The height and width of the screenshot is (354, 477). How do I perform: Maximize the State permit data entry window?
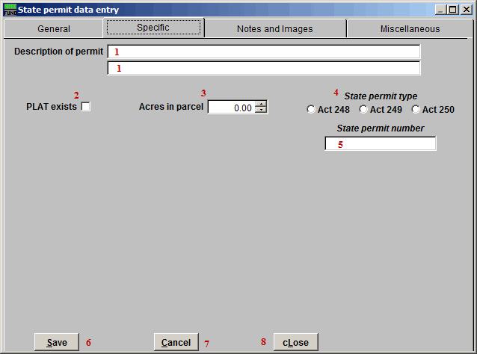(x=452, y=10)
